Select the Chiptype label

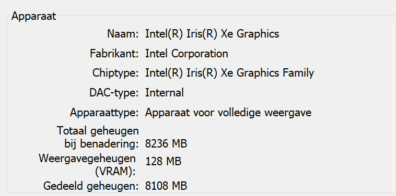pyautogui.click(x=115, y=73)
